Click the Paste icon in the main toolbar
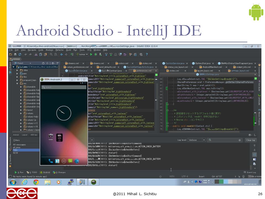265x199 pixels. coord(45,54)
